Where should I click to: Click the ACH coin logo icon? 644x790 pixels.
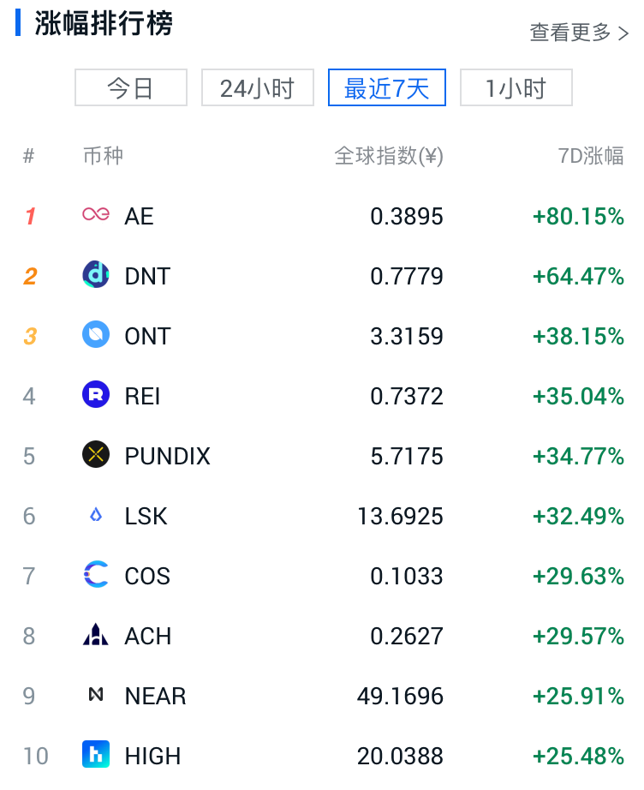(96, 635)
